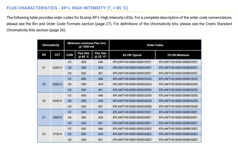Select order code XPLAWT-H0-0000-000BU50E2

(x=178, y=139)
